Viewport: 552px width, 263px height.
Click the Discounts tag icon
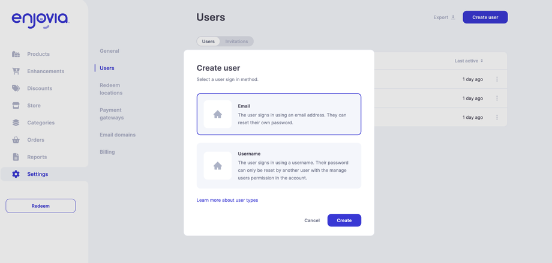click(x=16, y=88)
